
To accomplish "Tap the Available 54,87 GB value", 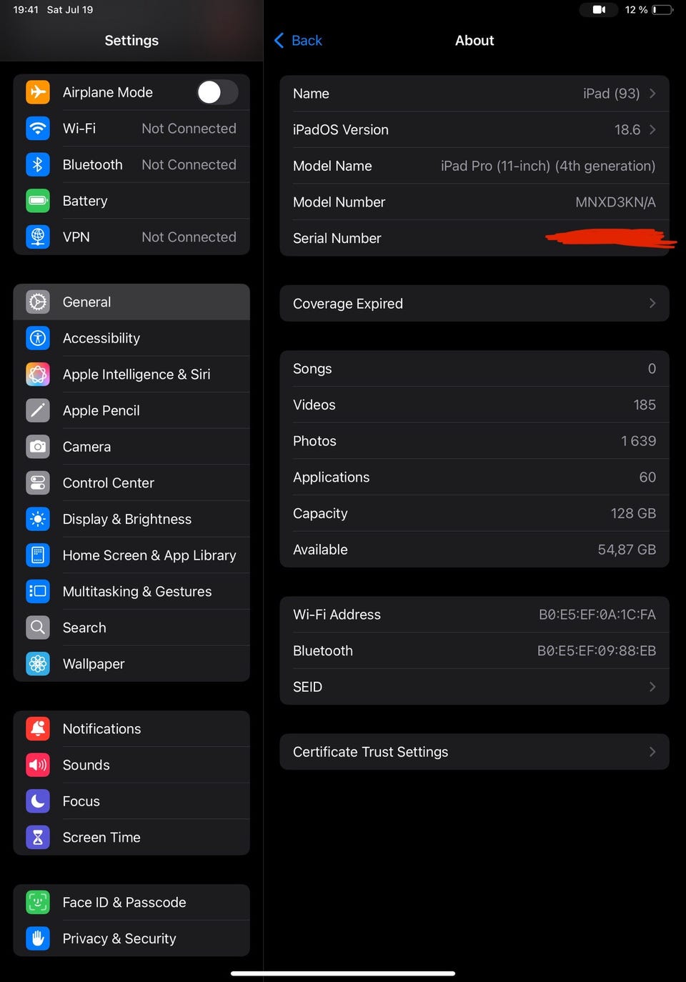I will (x=627, y=550).
